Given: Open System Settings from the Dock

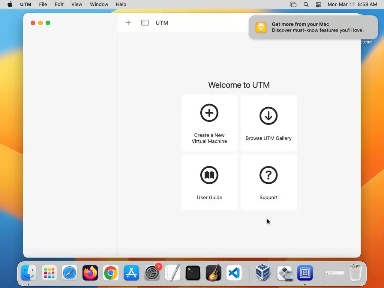Looking at the screenshot, I should coord(152,273).
